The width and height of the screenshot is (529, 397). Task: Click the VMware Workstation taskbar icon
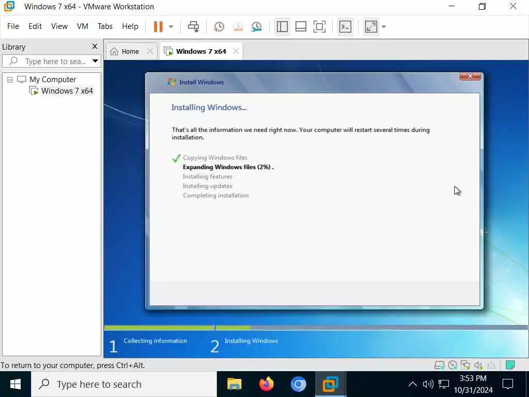click(330, 384)
